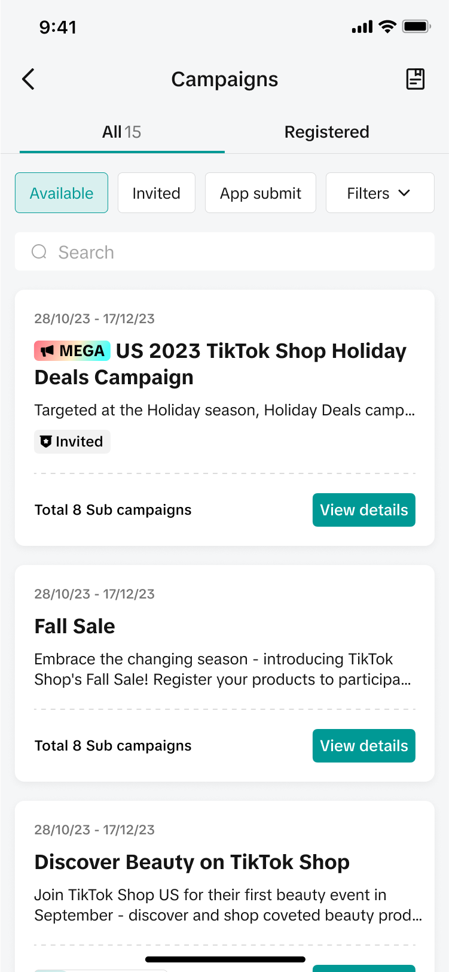The image size is (449, 972).
Task: Click the shield icon on the Invited tag
Action: 45,441
